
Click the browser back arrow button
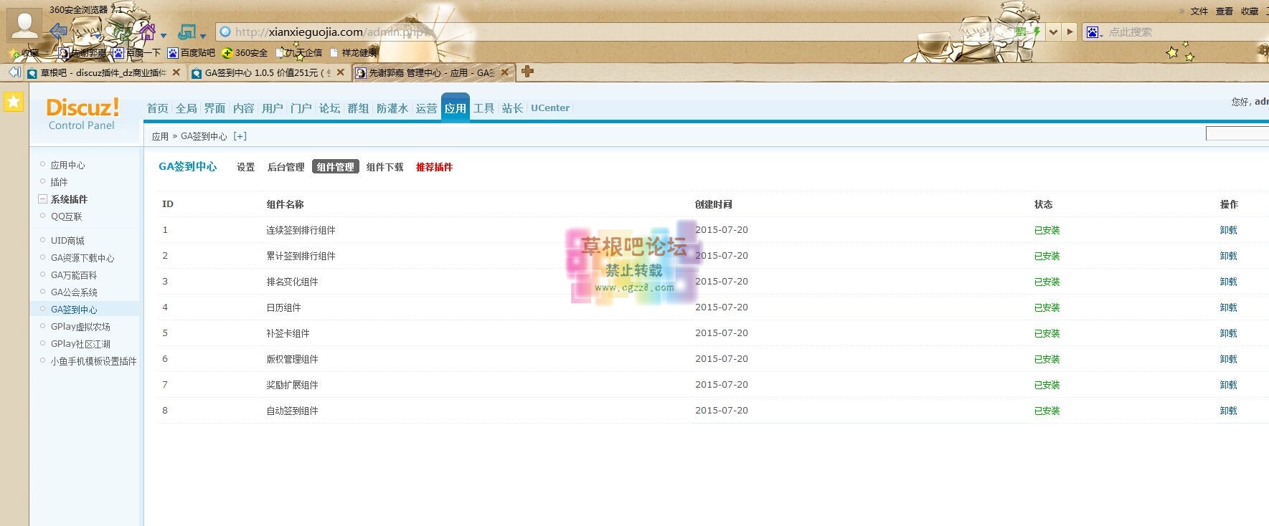pos(59,32)
